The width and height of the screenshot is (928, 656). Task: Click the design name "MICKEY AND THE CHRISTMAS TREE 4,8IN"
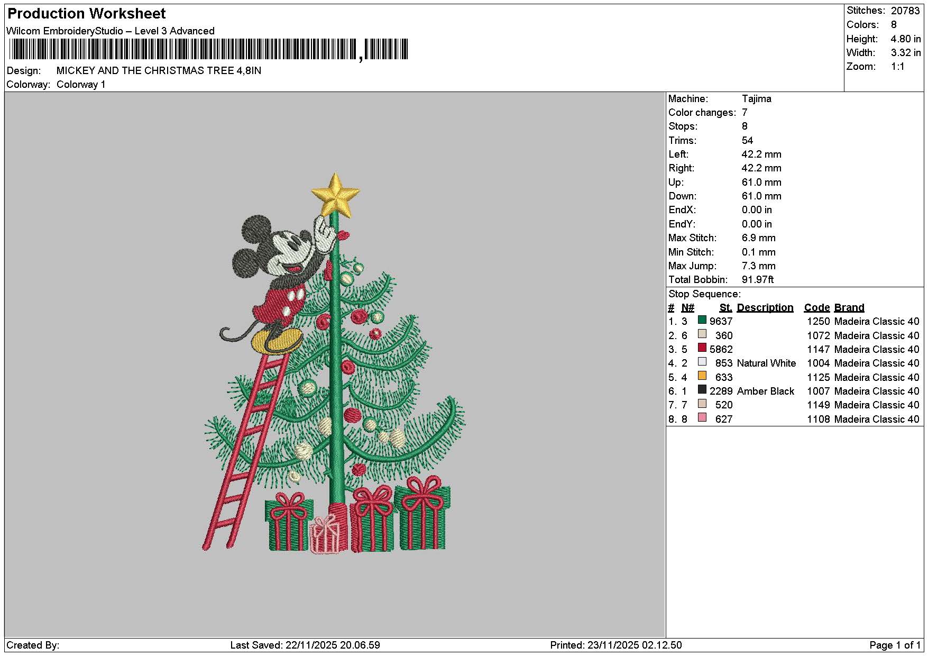tap(159, 71)
